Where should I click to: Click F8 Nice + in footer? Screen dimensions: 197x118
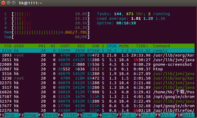146,115
